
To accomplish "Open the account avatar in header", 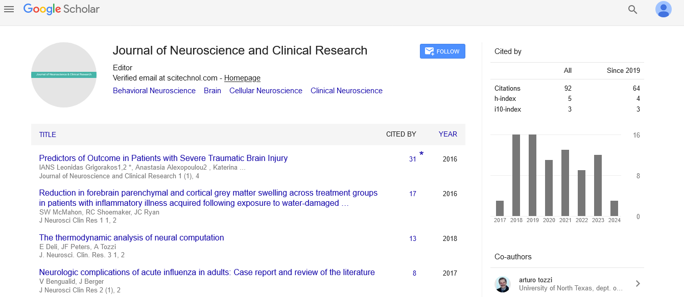I will 664,9.
